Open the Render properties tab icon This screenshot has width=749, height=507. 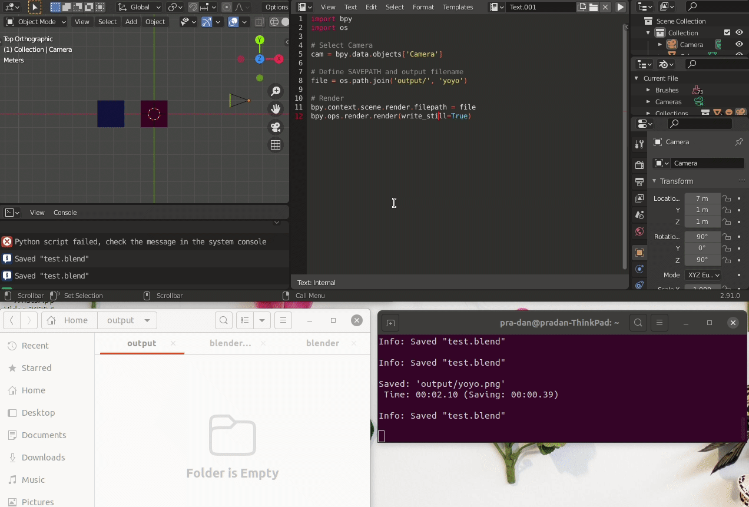point(639,165)
